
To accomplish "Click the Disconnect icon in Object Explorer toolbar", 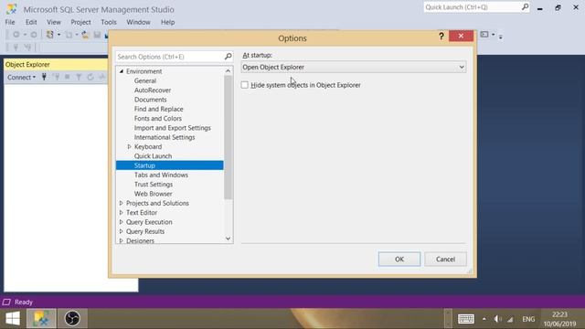I will coord(57,77).
